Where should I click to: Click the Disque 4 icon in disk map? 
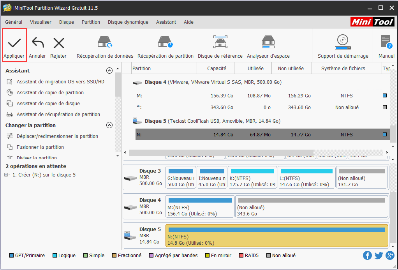coord(130,208)
